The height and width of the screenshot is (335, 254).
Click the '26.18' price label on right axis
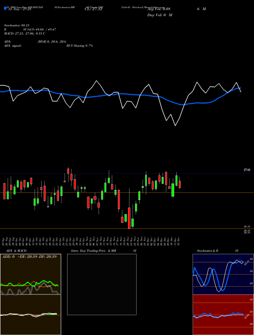coord(247,226)
